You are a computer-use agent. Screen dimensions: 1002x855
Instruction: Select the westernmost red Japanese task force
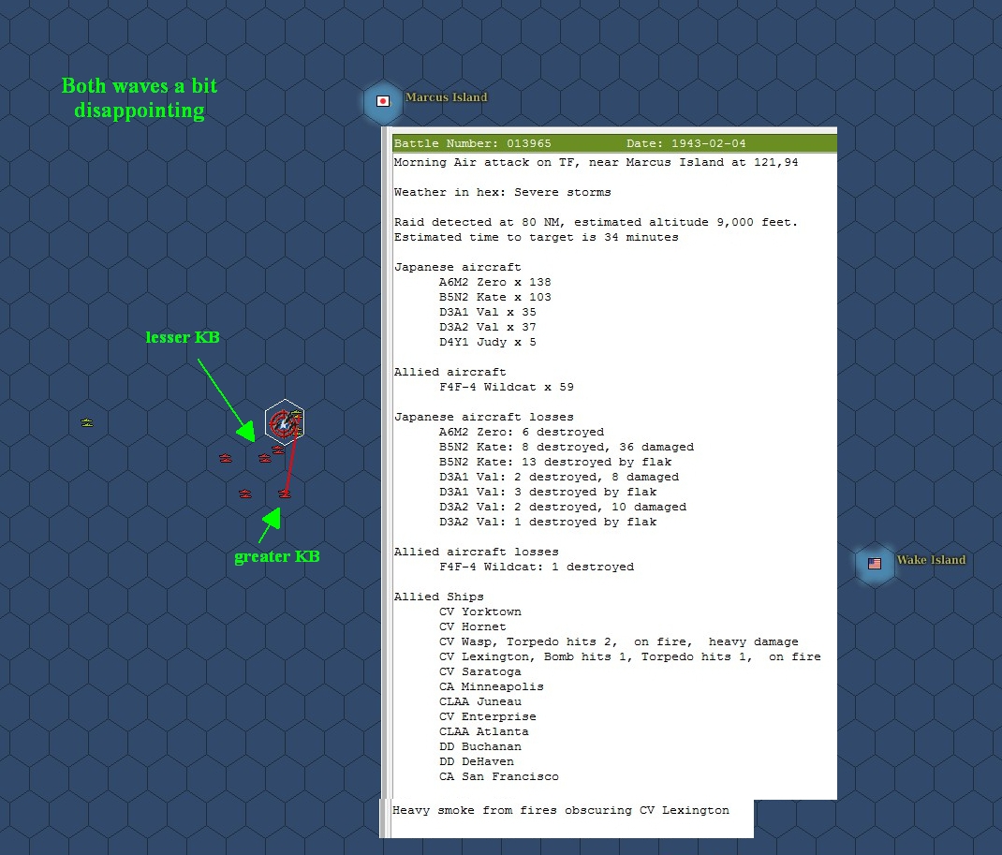point(226,458)
